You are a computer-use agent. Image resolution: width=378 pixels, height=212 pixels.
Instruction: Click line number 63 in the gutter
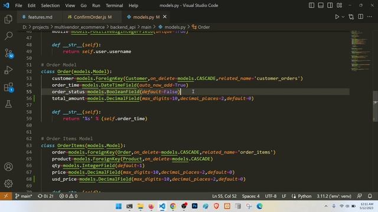29,145
